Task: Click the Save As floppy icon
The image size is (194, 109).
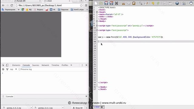Action: coord(111,3)
